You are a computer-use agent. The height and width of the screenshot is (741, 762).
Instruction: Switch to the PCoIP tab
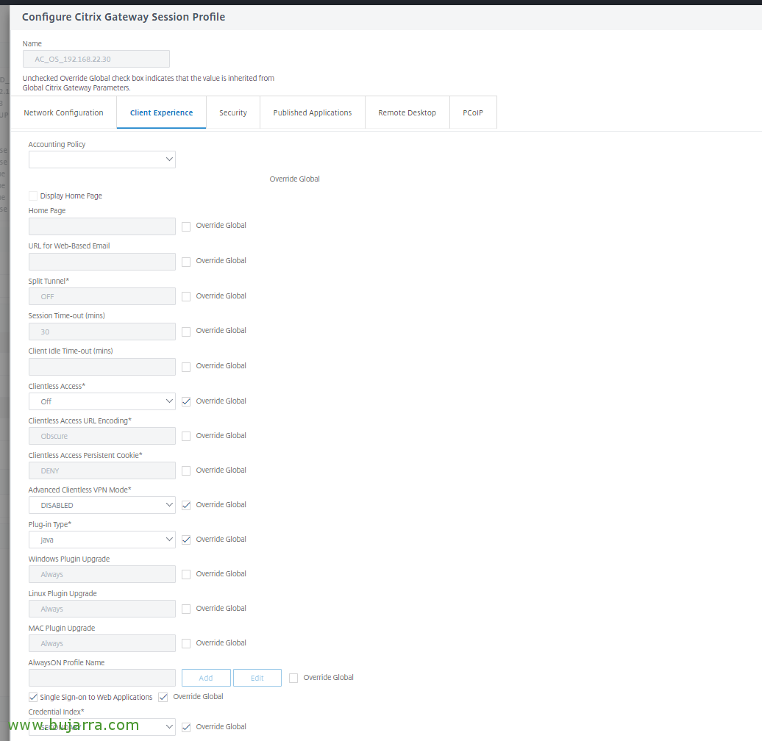(473, 112)
